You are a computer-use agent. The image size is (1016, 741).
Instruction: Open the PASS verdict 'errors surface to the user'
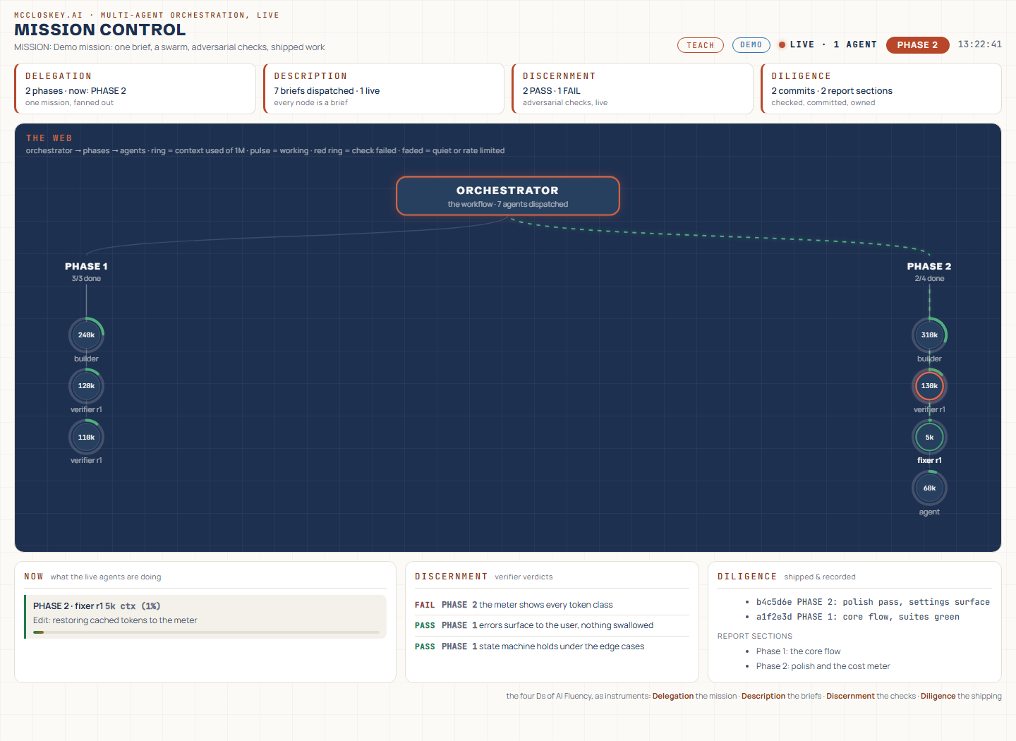point(552,625)
